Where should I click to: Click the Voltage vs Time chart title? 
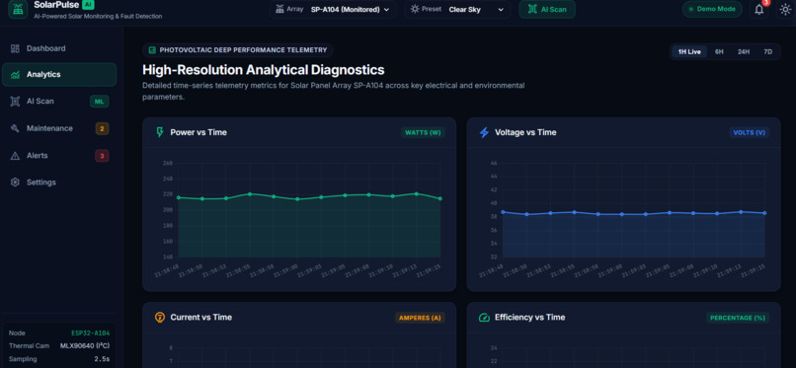tap(525, 132)
